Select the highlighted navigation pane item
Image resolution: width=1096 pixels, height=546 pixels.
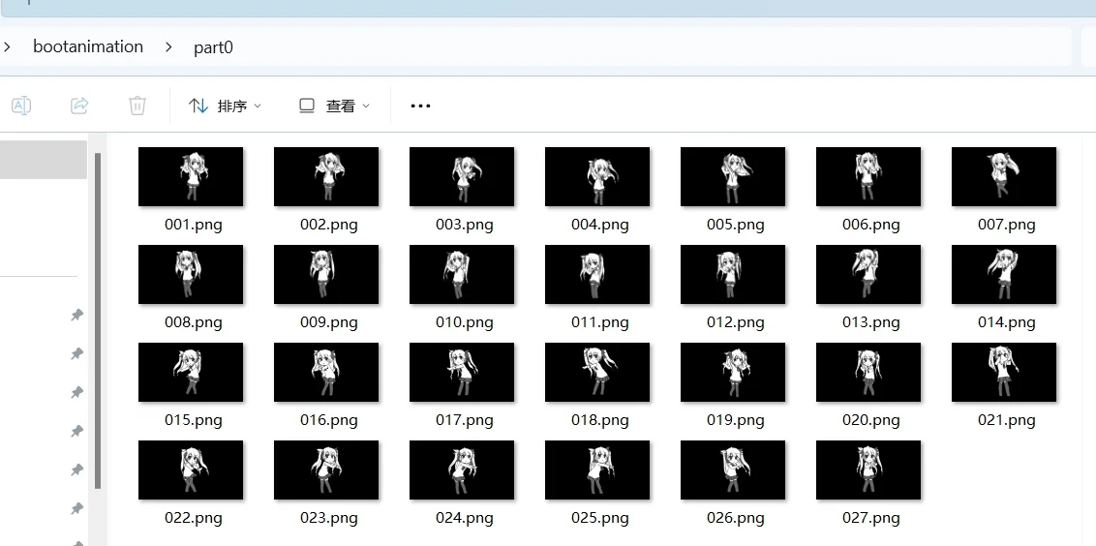(x=44, y=160)
